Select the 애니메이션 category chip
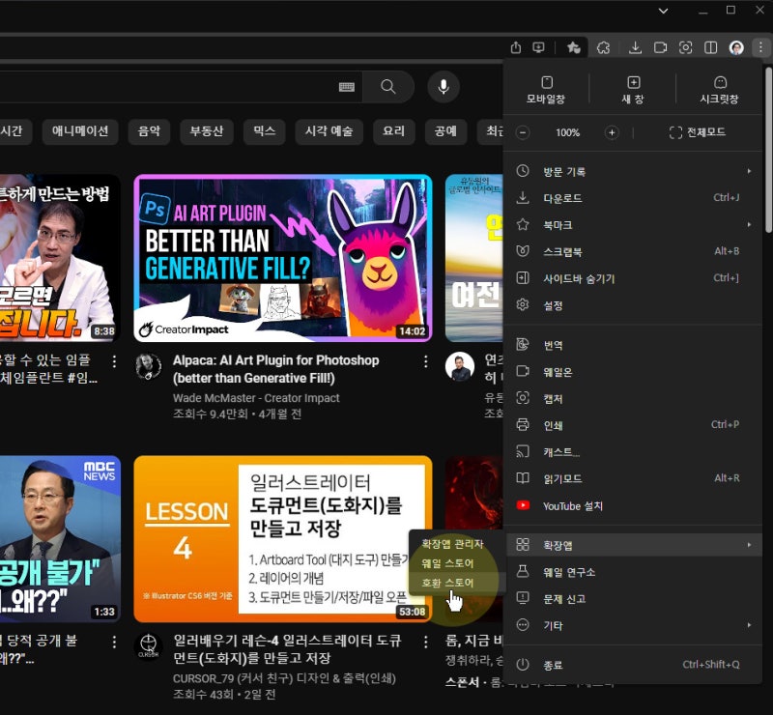The image size is (773, 715). tap(80, 131)
